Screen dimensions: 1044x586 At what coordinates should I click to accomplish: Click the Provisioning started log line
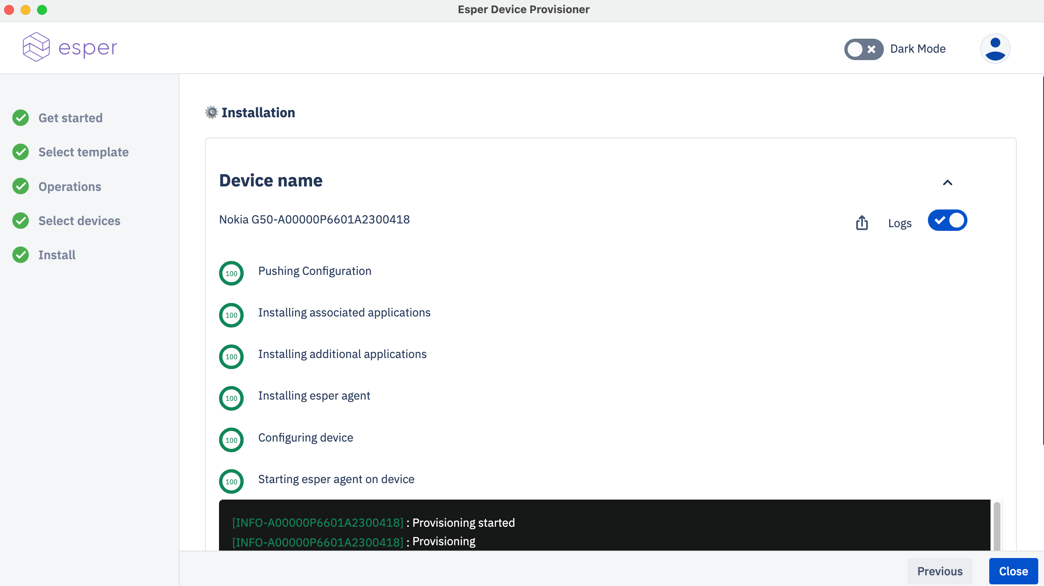373,523
